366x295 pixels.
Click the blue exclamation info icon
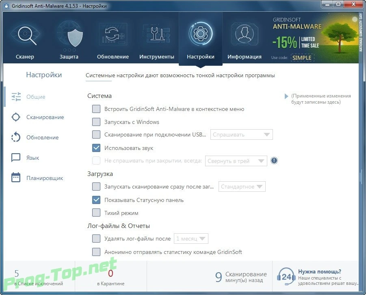pyautogui.click(x=274, y=161)
